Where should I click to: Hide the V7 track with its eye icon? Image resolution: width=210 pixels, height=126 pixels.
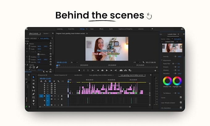pos(55,84)
